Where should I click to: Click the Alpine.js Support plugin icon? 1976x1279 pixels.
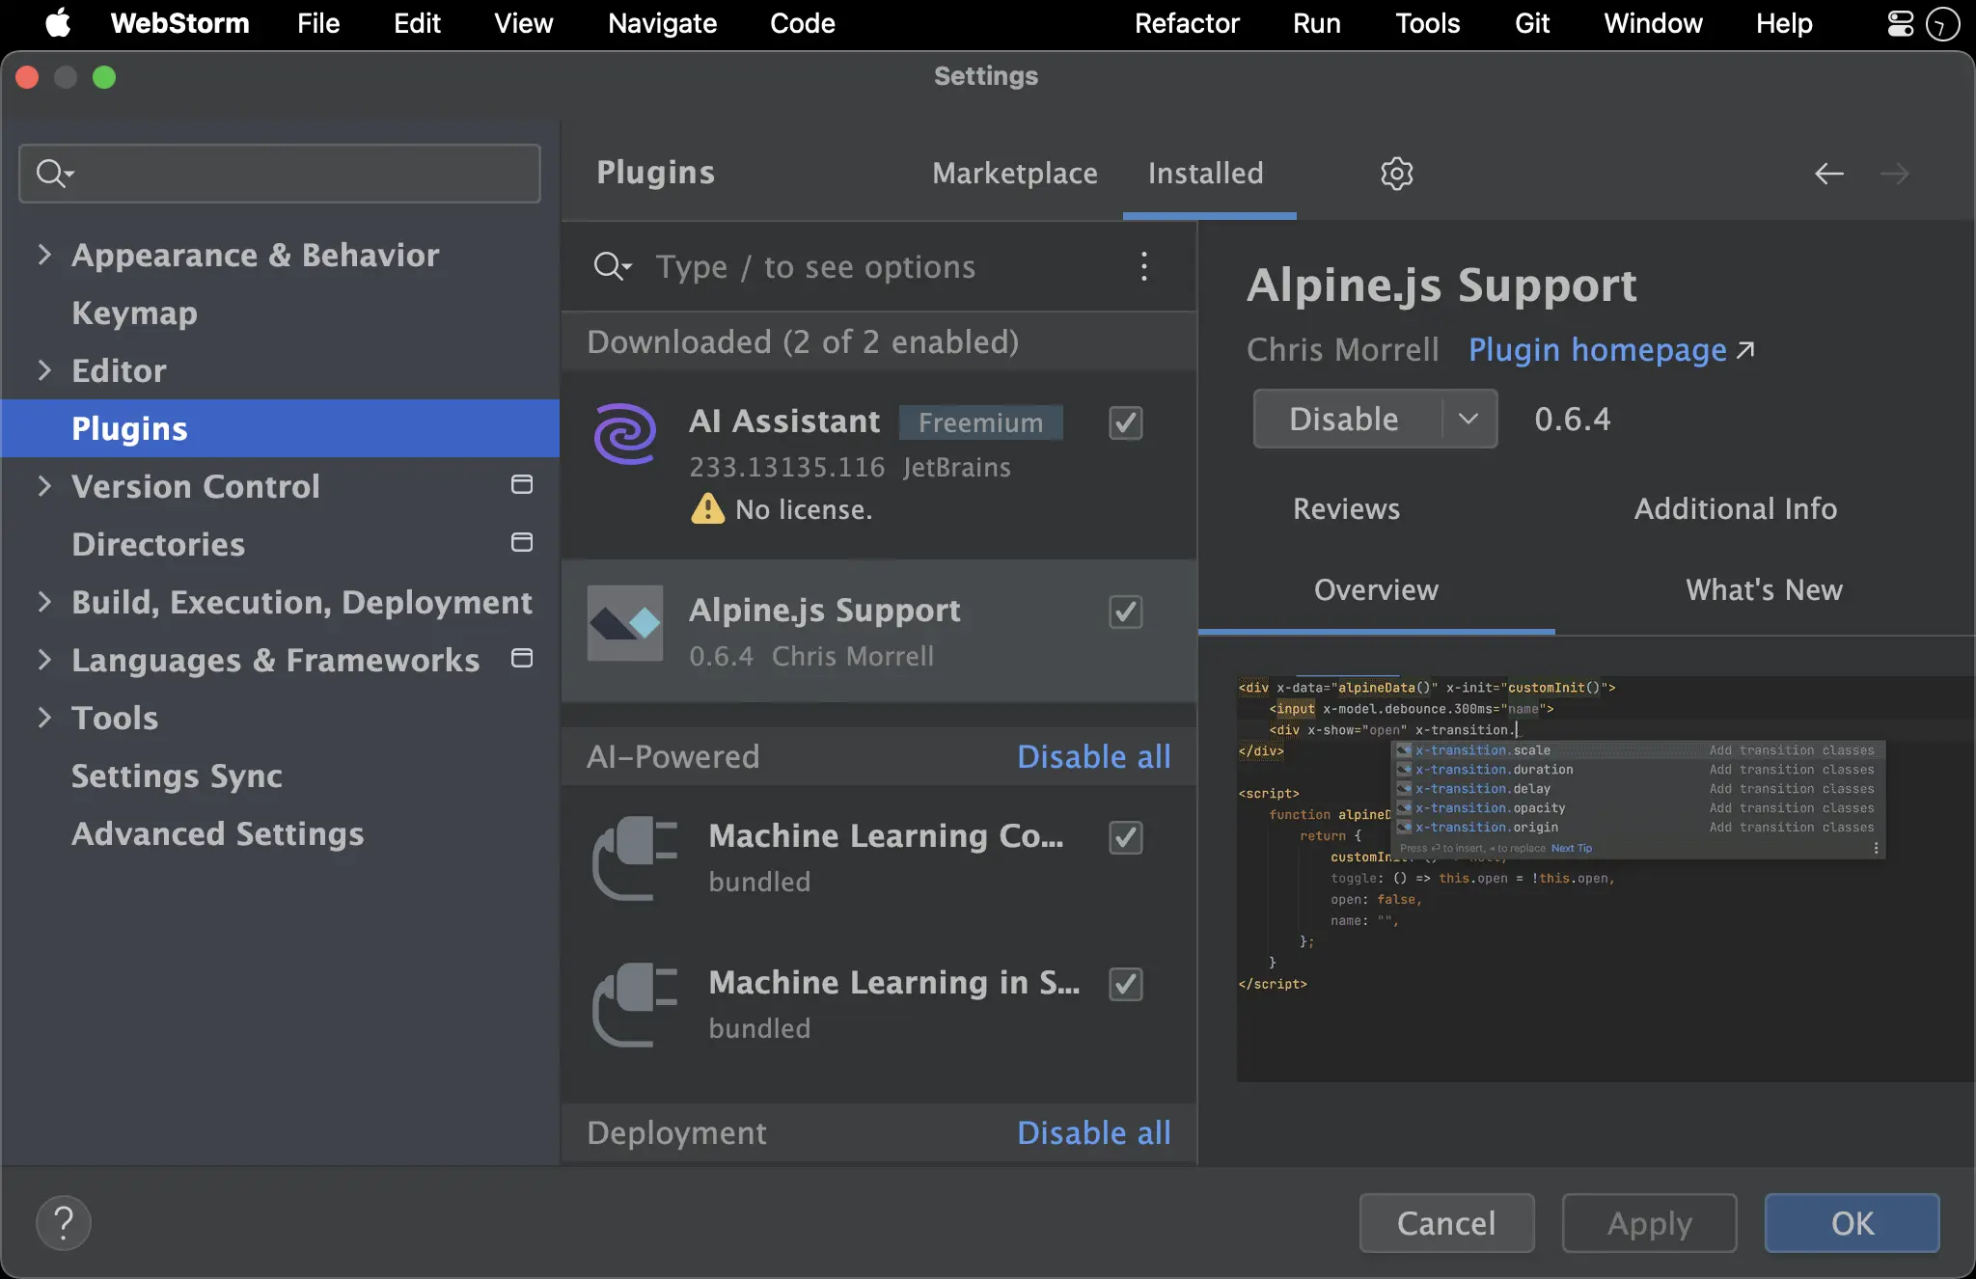coord(625,623)
